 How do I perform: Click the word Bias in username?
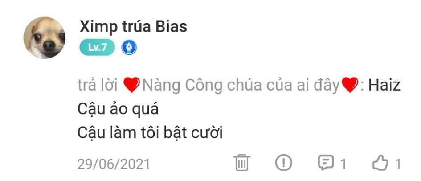(x=172, y=27)
